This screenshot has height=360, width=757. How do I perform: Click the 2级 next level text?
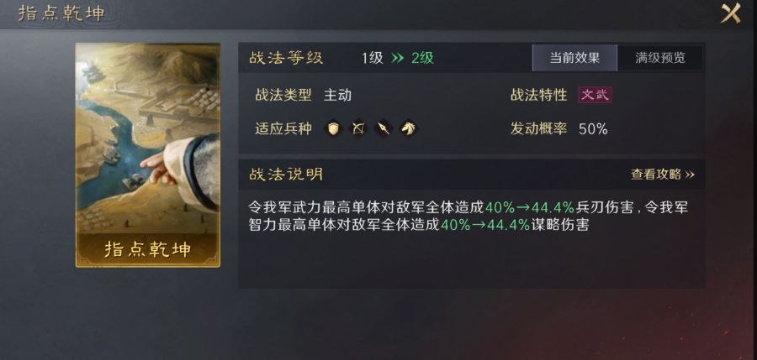click(422, 58)
